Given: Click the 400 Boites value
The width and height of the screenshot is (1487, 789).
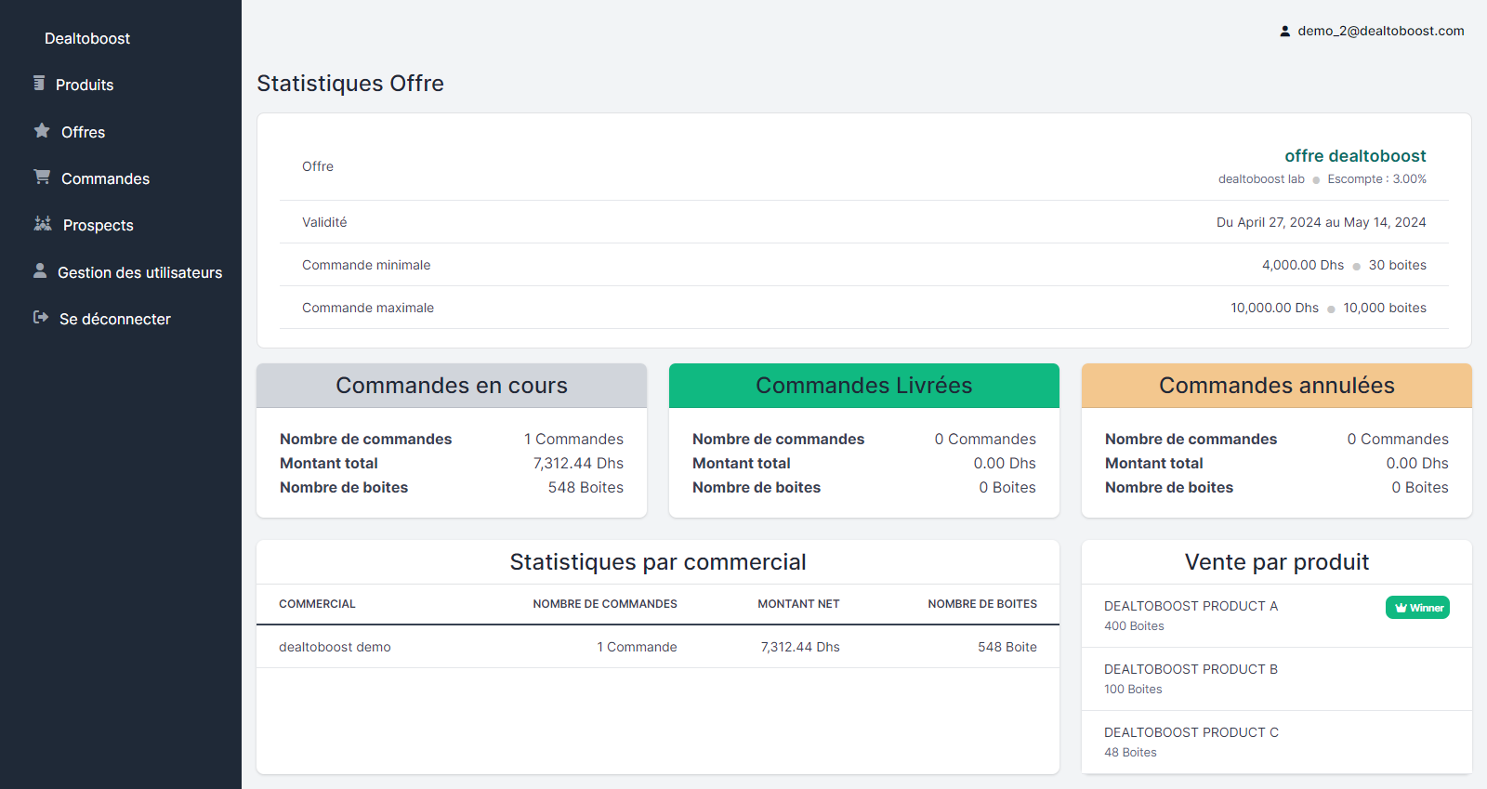Looking at the screenshot, I should (1134, 626).
